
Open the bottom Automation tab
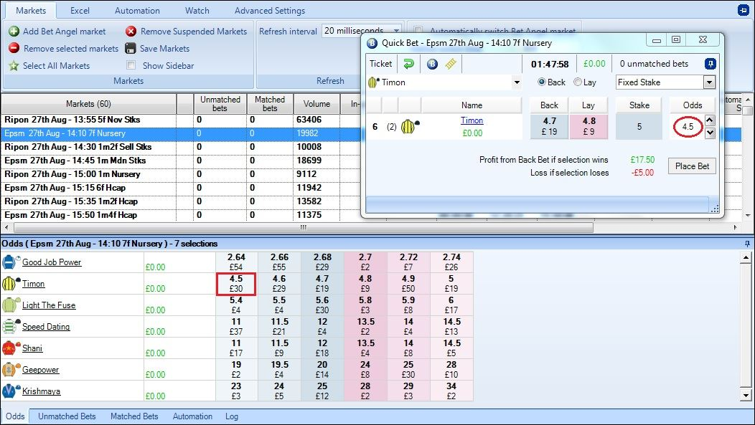coord(192,416)
